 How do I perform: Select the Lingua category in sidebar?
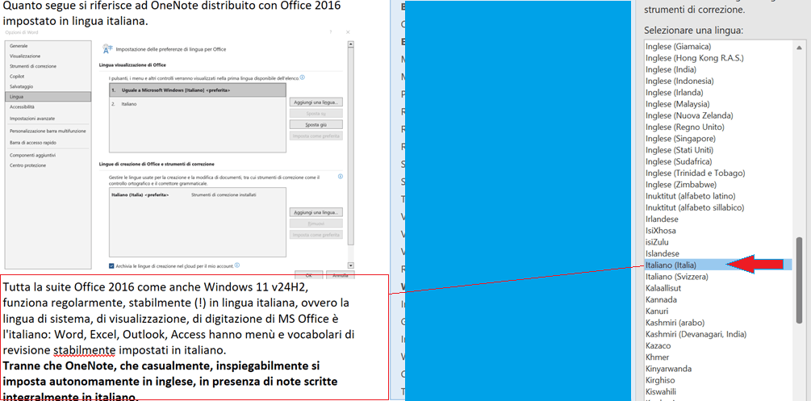(x=48, y=97)
